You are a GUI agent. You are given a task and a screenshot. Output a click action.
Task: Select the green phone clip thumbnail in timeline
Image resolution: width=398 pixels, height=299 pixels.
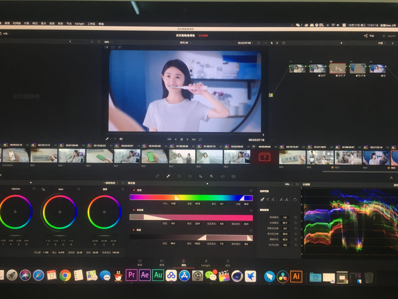point(99,156)
